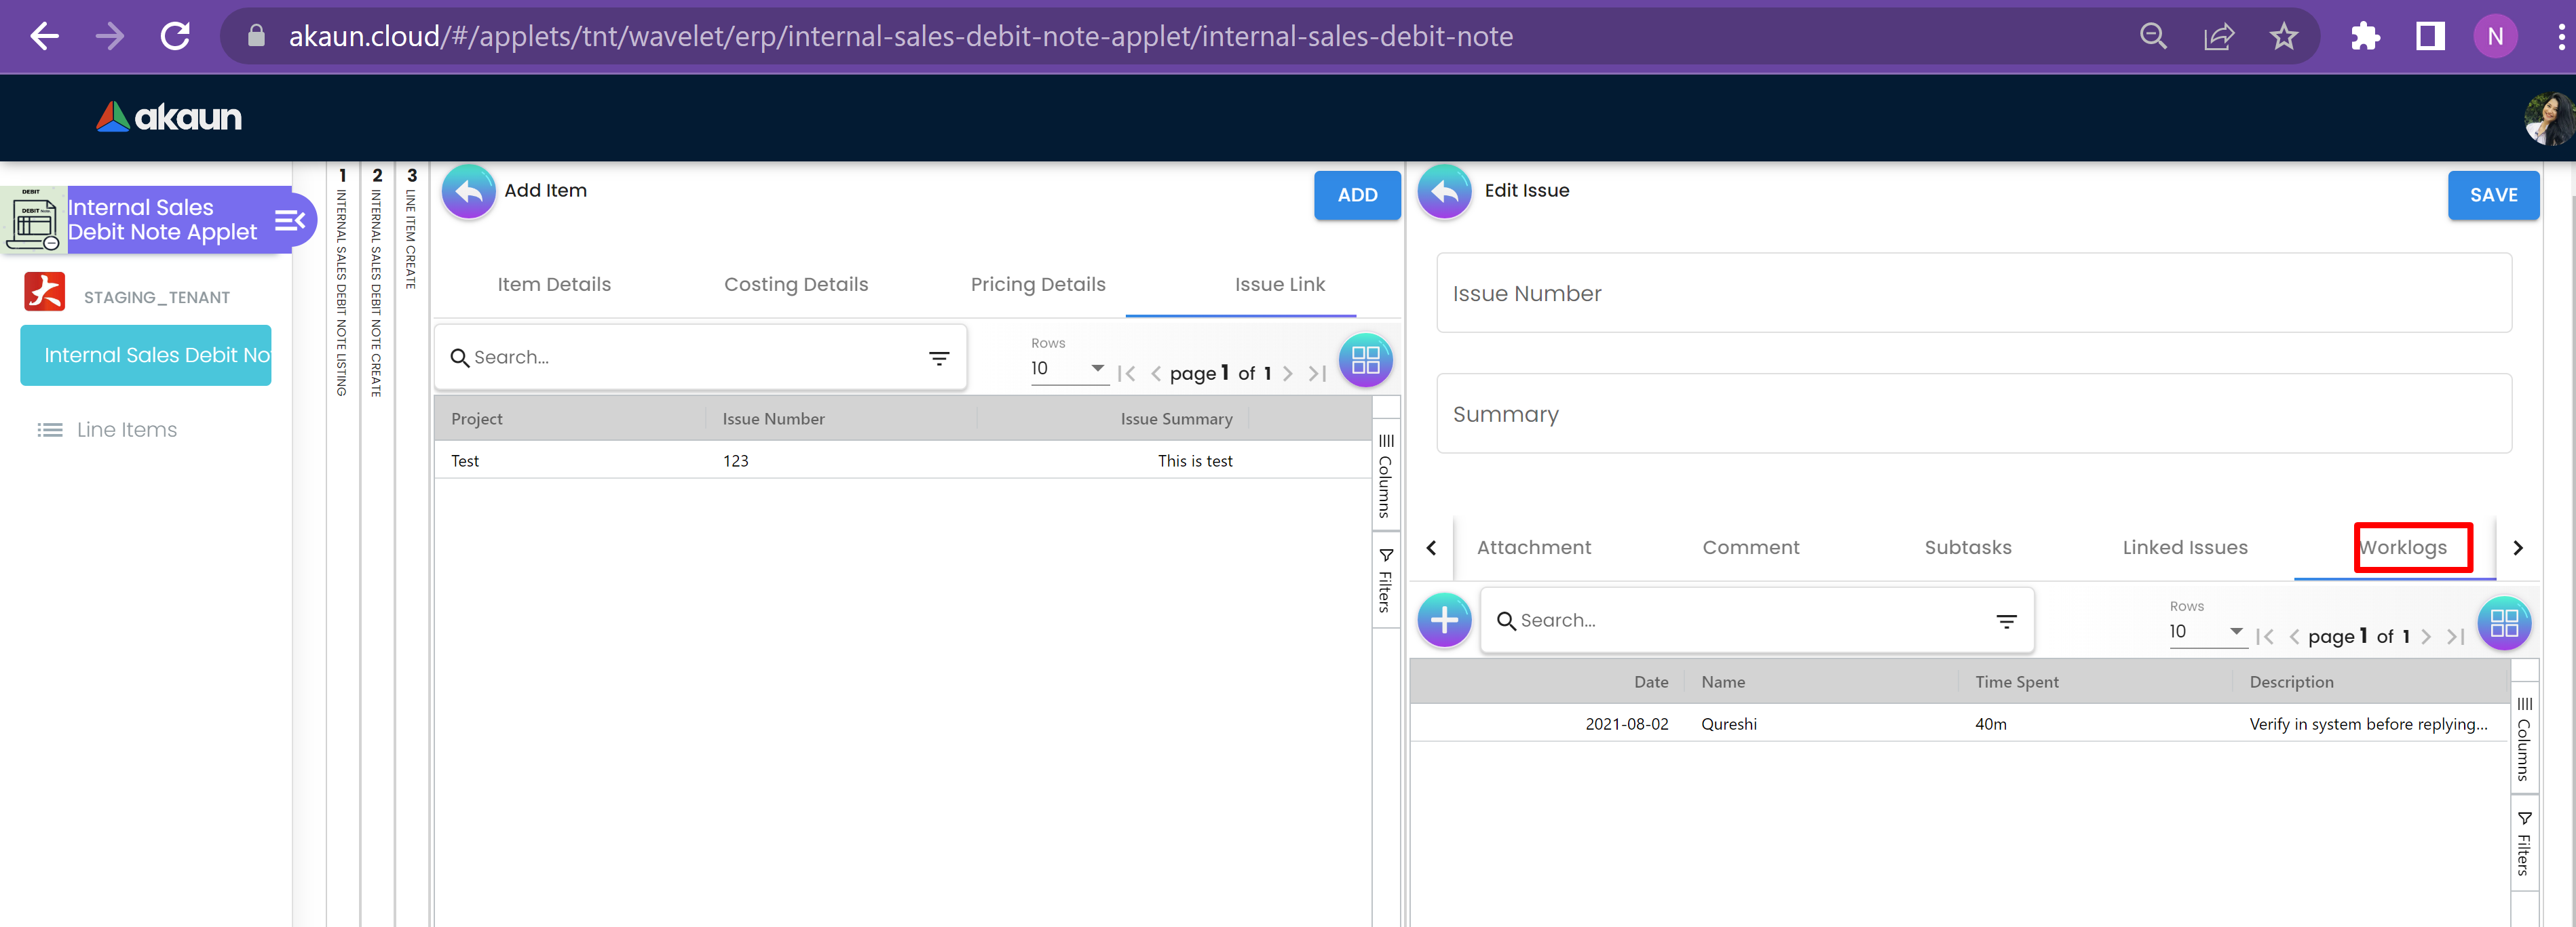This screenshot has height=927, width=2576.
Task: Open grid view icon in Issue Link panel
Action: point(1365,359)
